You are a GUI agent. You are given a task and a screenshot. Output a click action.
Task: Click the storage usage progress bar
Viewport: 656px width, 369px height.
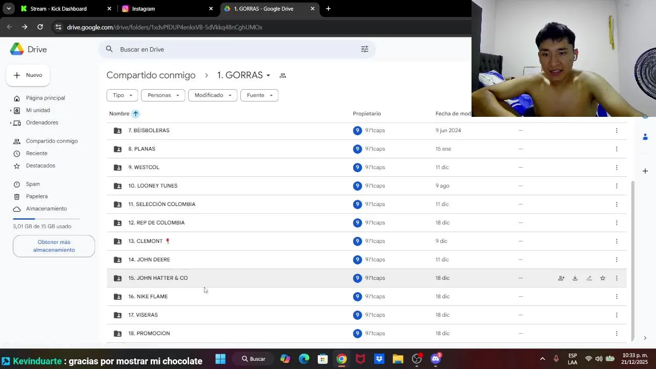[46, 219]
